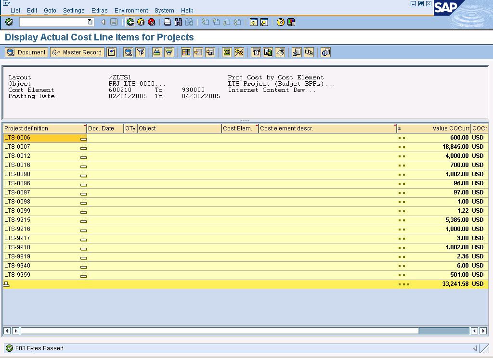493x358 pixels.
Task: Click into the command input field
Action: (53, 22)
